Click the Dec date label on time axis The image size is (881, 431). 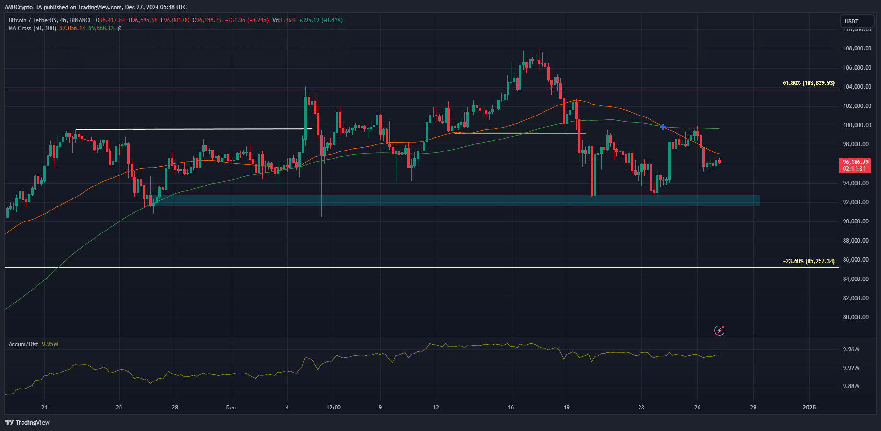[x=231, y=408]
